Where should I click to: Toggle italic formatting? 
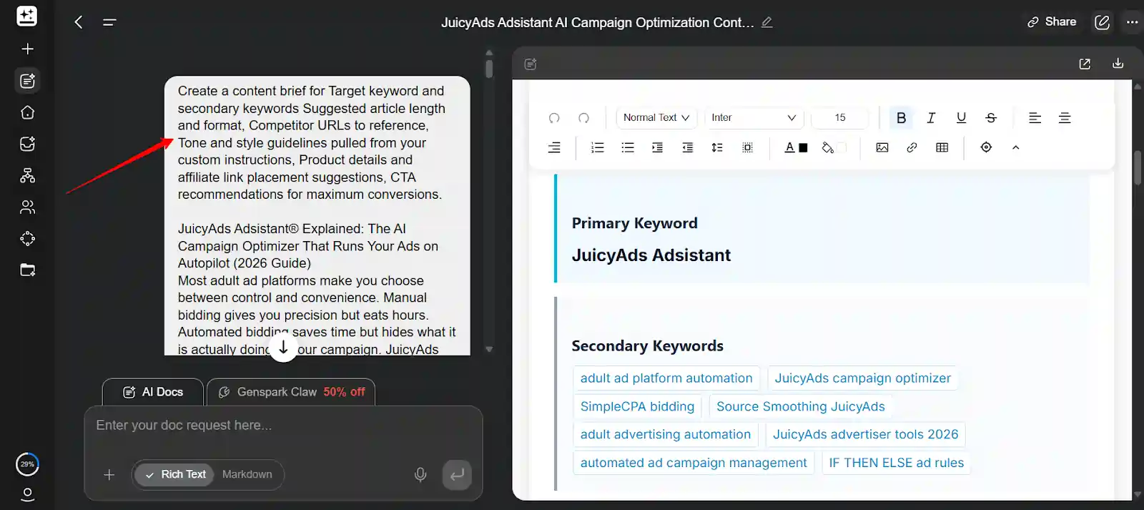[x=931, y=118]
